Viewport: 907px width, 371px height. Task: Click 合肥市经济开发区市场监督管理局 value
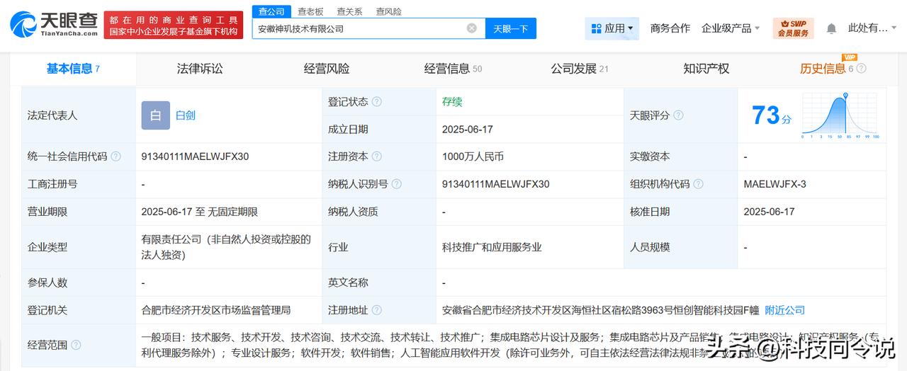click(216, 310)
